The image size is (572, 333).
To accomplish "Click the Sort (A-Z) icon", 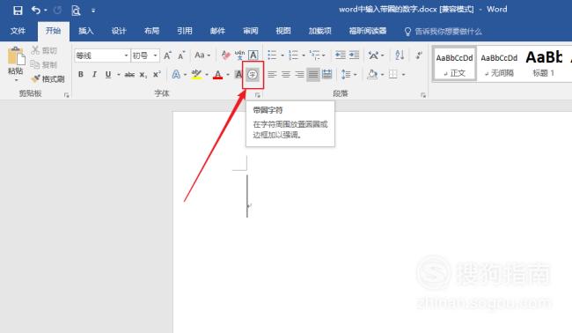I will 400,55.
